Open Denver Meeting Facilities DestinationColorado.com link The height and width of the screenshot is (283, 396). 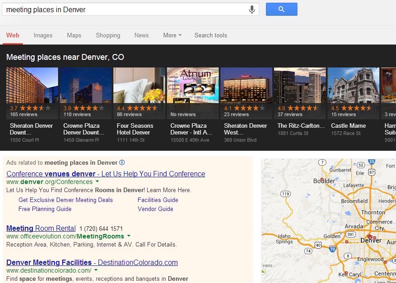(x=92, y=262)
